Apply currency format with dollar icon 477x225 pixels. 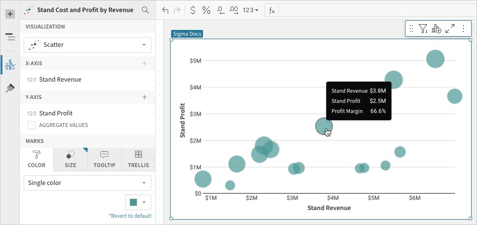(193, 10)
